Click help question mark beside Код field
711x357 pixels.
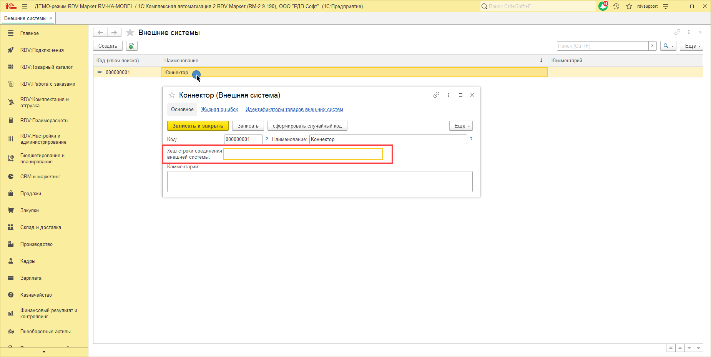(x=267, y=139)
